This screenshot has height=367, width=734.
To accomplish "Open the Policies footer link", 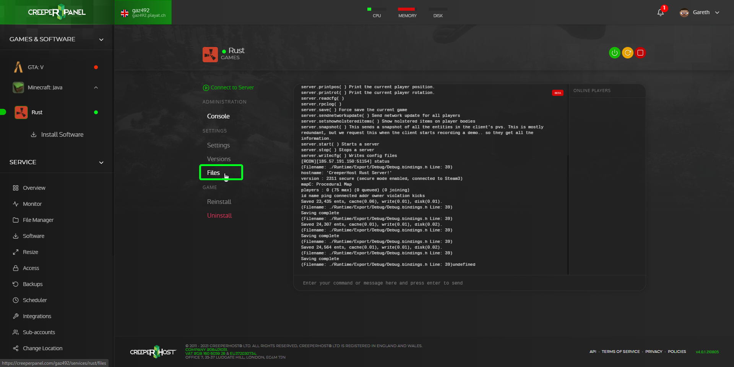I will pyautogui.click(x=677, y=351).
